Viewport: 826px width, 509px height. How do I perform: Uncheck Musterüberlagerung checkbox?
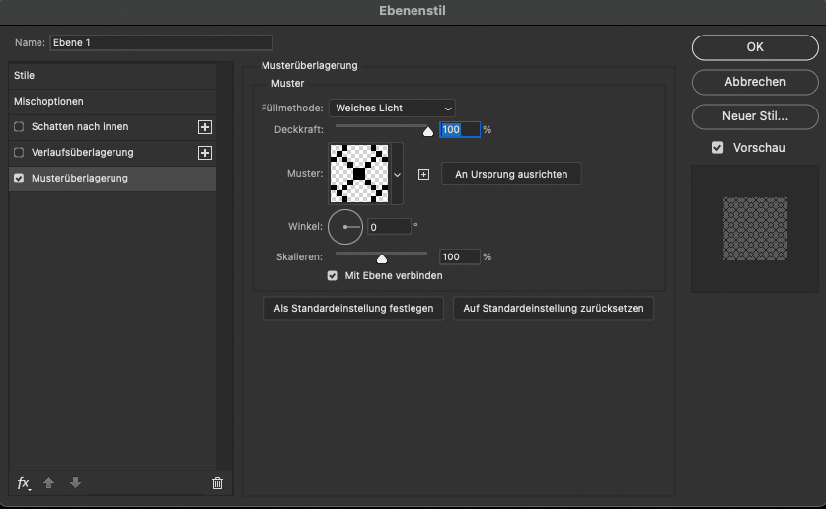pos(19,179)
